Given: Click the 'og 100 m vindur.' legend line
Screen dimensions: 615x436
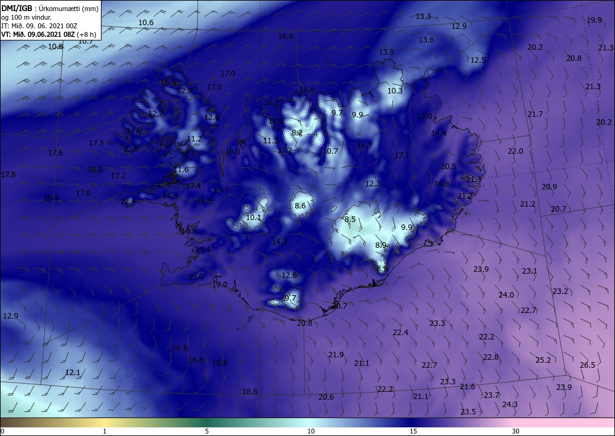Looking at the screenshot, I should 26,17.
